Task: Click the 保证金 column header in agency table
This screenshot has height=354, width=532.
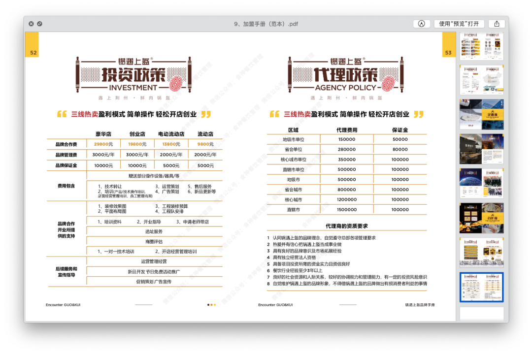Action: coord(400,130)
